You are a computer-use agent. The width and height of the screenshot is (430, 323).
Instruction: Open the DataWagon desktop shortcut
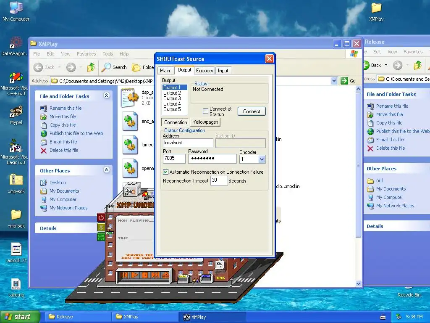[14, 46]
